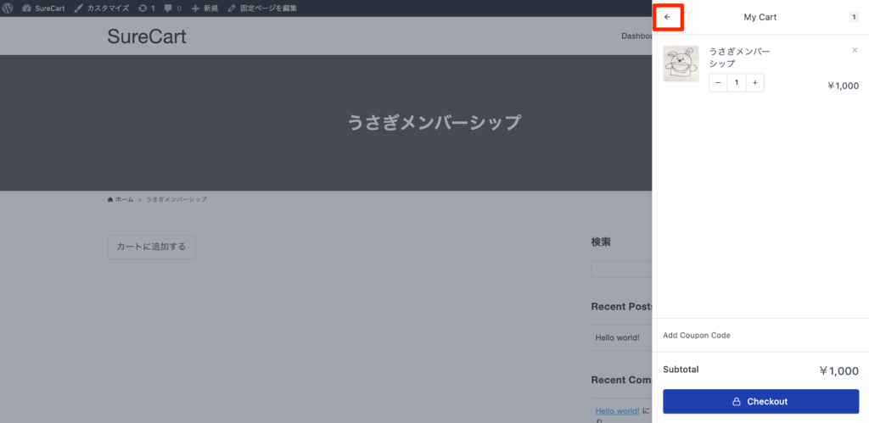Click the カートに追加する button

point(151,247)
